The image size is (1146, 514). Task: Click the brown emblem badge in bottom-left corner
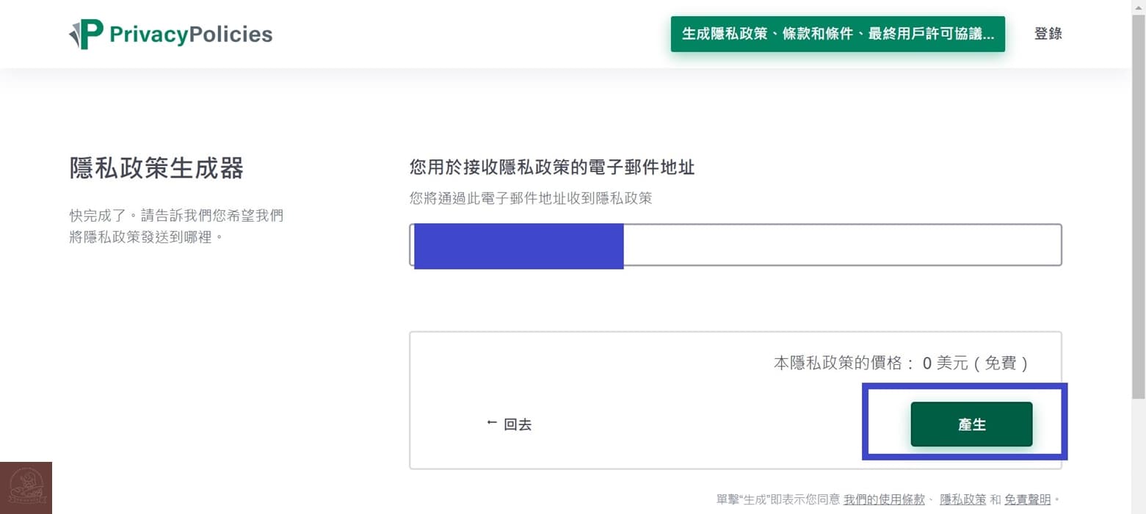point(26,487)
